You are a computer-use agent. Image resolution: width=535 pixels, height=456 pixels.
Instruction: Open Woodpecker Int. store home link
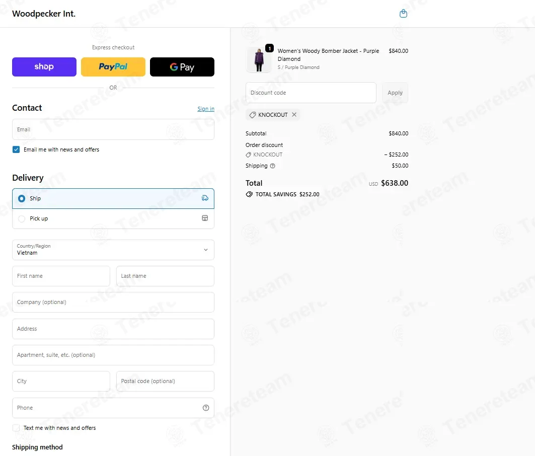(44, 14)
